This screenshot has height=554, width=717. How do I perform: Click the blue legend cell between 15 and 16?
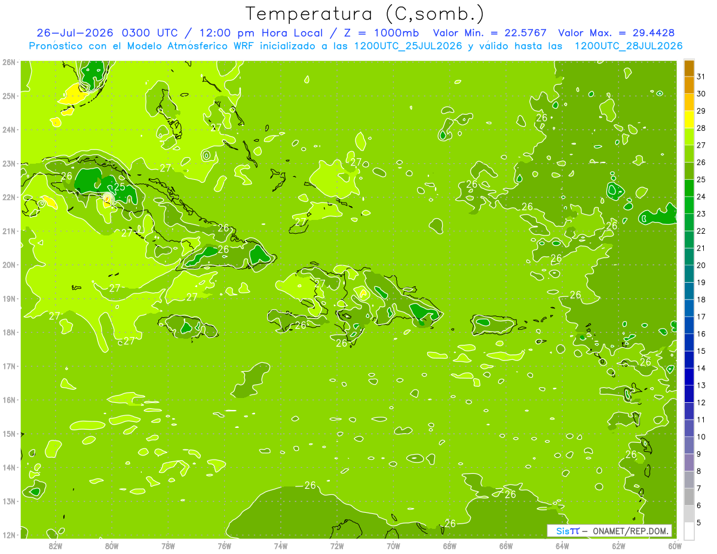(689, 342)
